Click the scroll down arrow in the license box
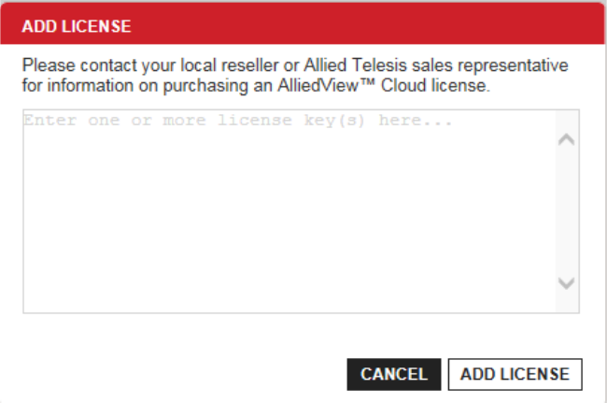This screenshot has height=403, width=607. [x=566, y=282]
